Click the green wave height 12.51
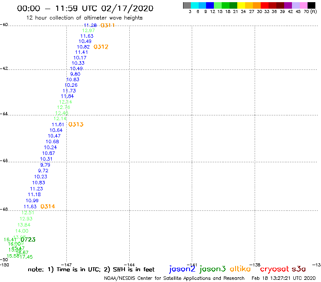Viewport: 321px width, 282px height. (x=28, y=213)
